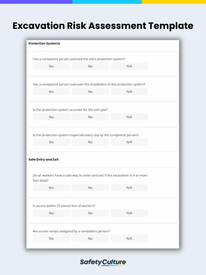Pick N/A for workers' safe entry and exit question

[129, 188]
